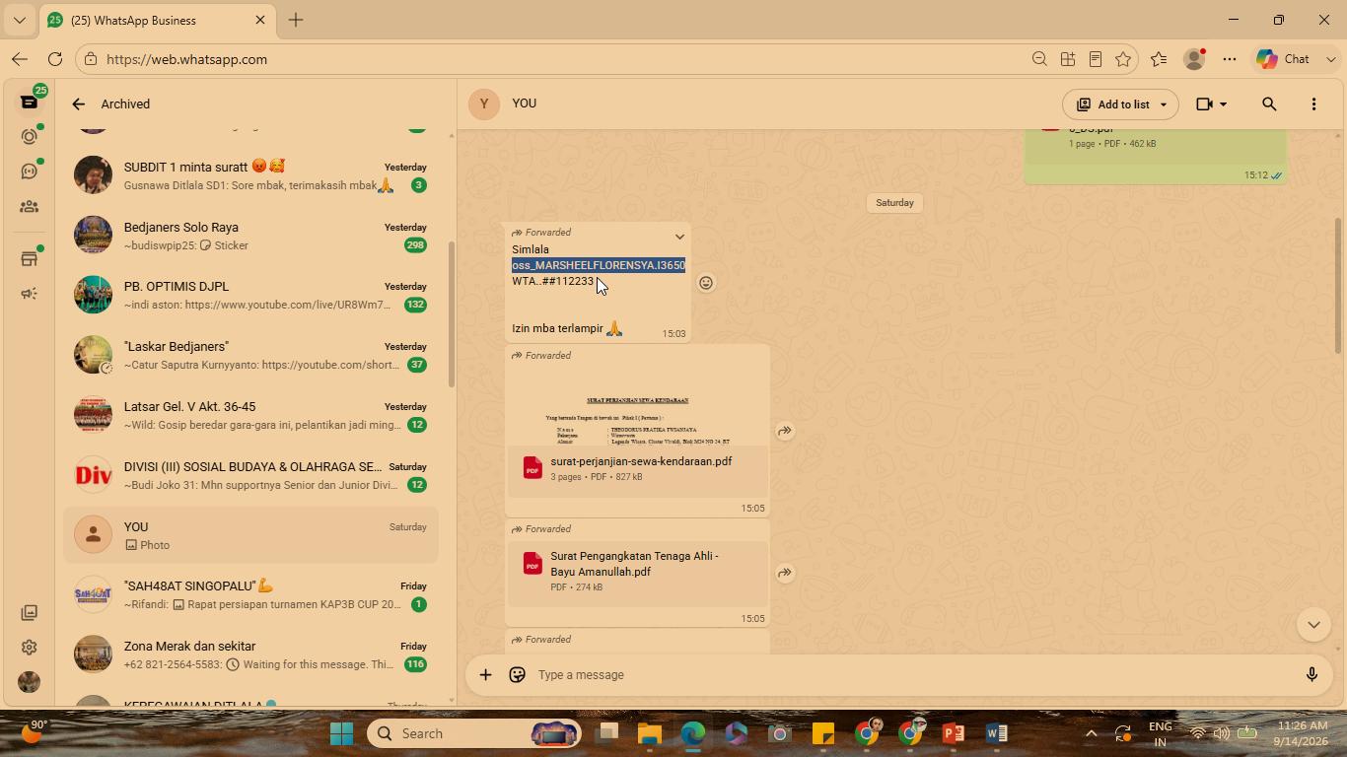The image size is (1347, 757).
Task: Click the attach plus icon
Action: [x=485, y=675]
